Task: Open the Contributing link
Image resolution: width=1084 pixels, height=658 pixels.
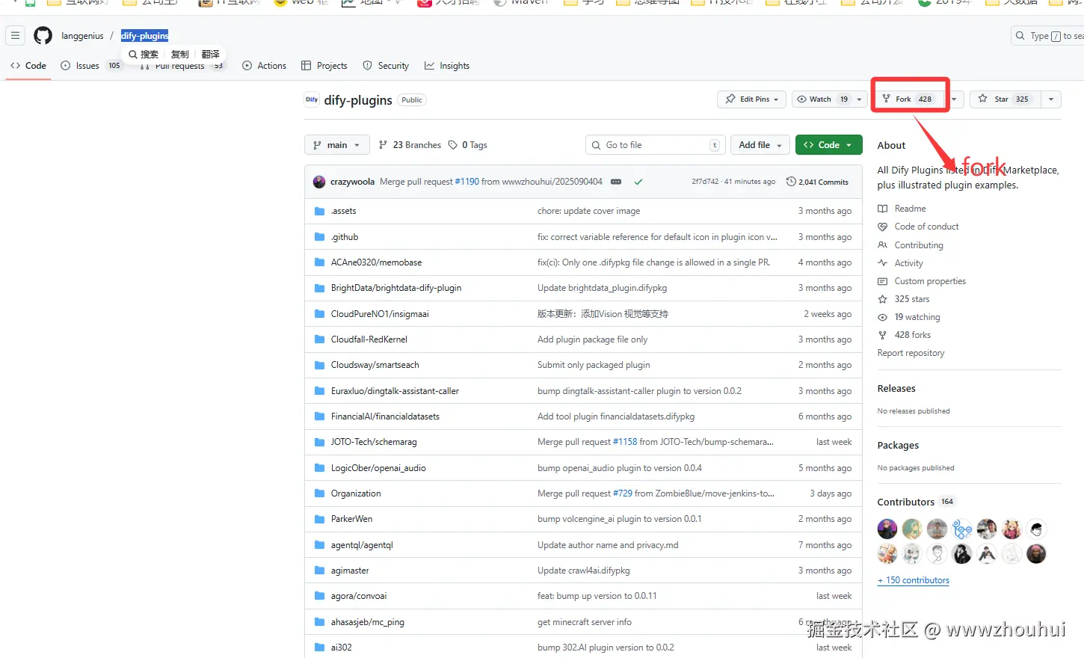Action: [911, 245]
